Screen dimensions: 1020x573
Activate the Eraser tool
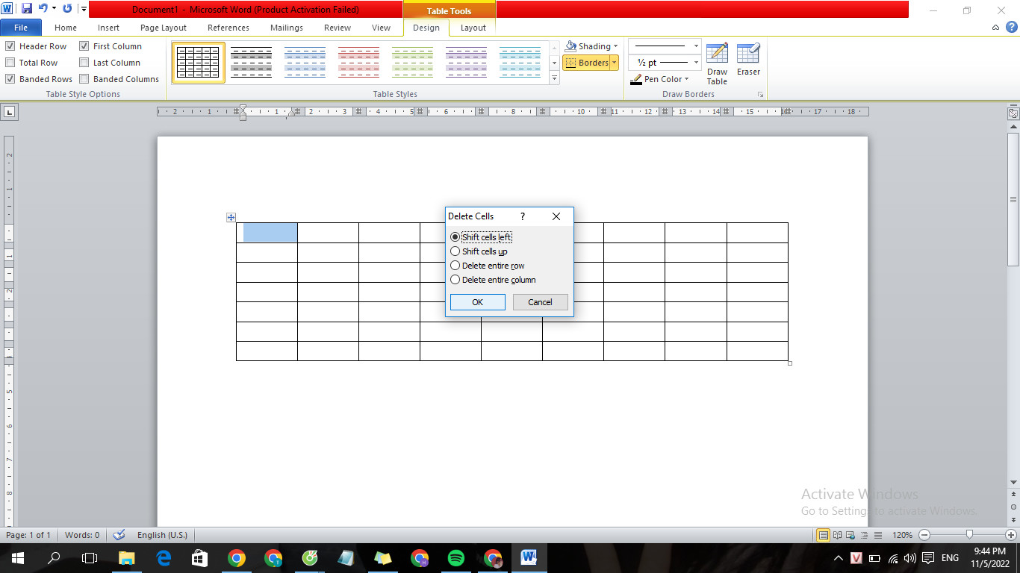pyautogui.click(x=748, y=60)
